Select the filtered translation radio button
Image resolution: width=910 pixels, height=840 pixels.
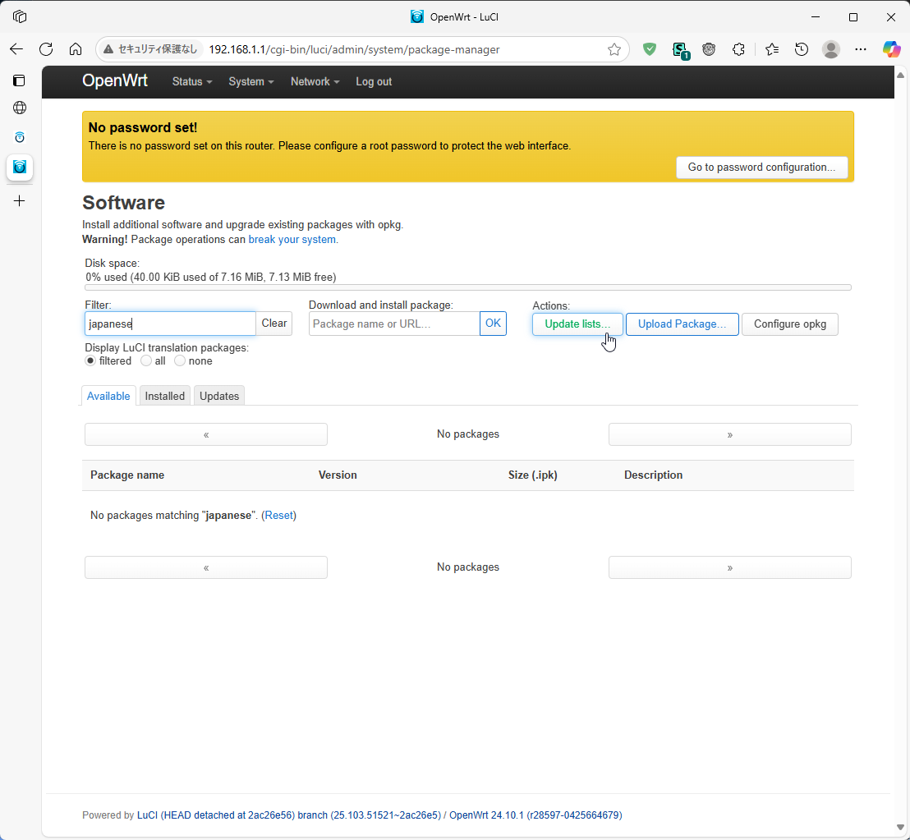90,360
